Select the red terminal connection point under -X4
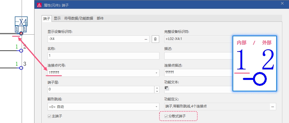289x123 pixels. click(21, 33)
